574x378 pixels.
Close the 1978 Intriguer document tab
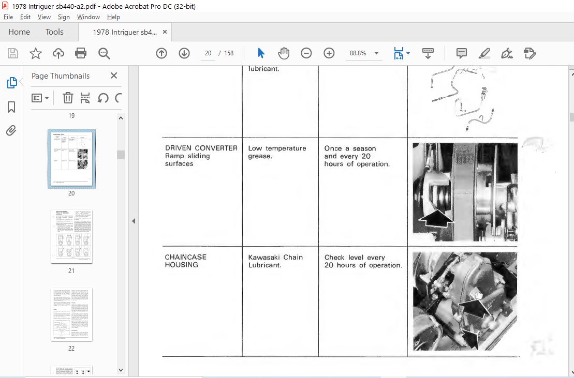(x=165, y=32)
